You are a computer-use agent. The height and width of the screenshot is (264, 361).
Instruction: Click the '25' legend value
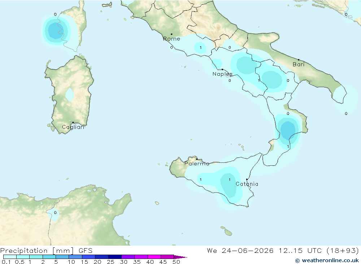[110, 262]
